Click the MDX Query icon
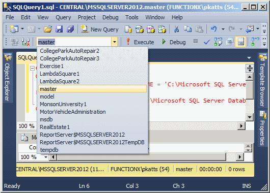This screenshot has width=270, height=193. [x=140, y=29]
